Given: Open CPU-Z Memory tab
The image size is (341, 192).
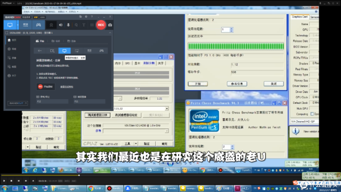Looking at the screenshot, I should (118, 63).
